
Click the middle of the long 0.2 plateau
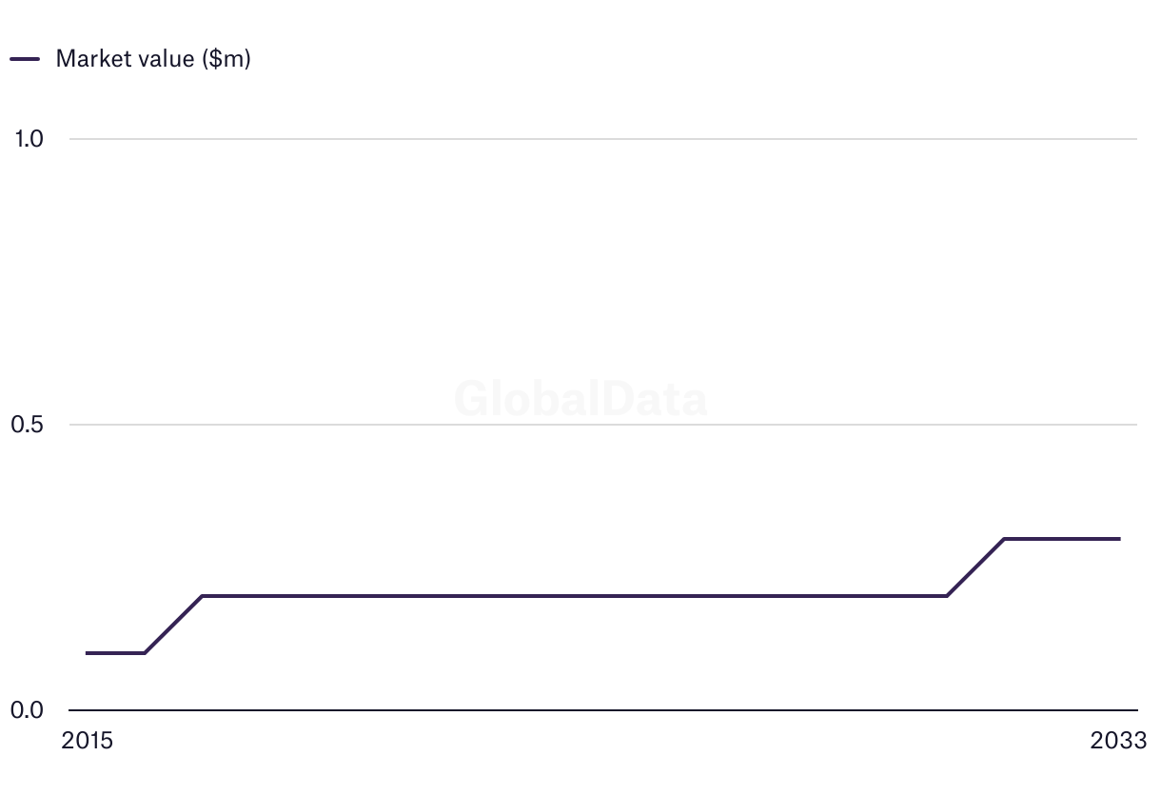click(x=574, y=596)
